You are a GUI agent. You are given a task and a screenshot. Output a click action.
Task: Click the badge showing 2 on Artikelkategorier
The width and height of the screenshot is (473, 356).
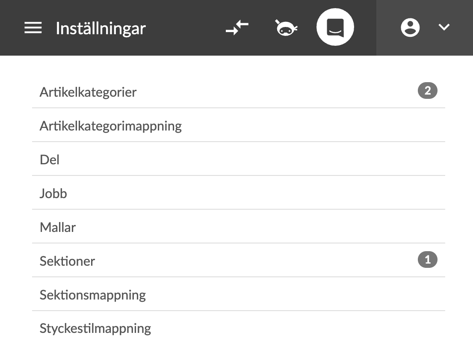[427, 91]
